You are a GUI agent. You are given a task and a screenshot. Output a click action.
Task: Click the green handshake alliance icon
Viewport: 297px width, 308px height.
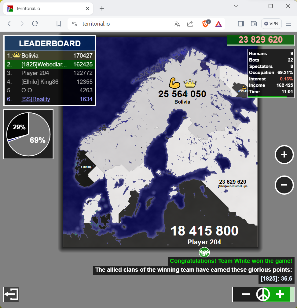point(204,252)
